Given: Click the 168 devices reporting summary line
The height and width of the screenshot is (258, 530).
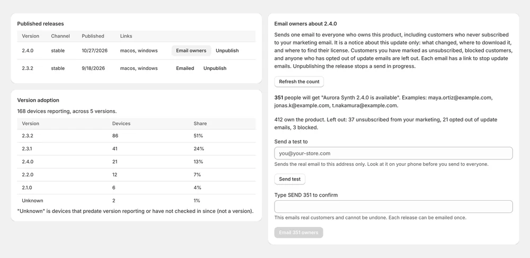Looking at the screenshot, I should tap(67, 111).
